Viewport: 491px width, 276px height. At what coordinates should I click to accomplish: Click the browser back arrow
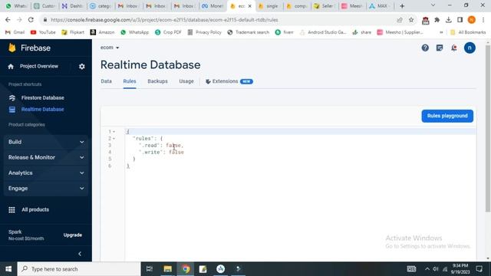(x=8, y=20)
